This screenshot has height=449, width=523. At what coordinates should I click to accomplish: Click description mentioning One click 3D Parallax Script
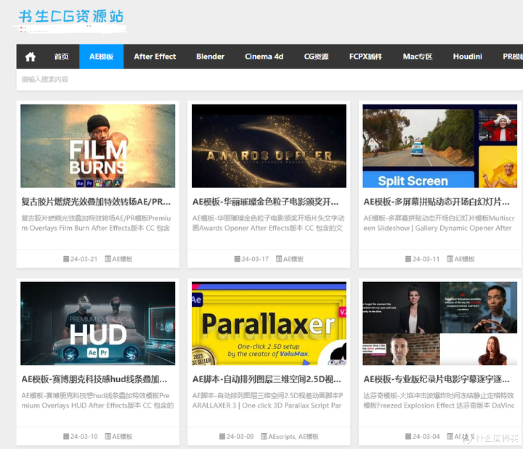point(267,400)
